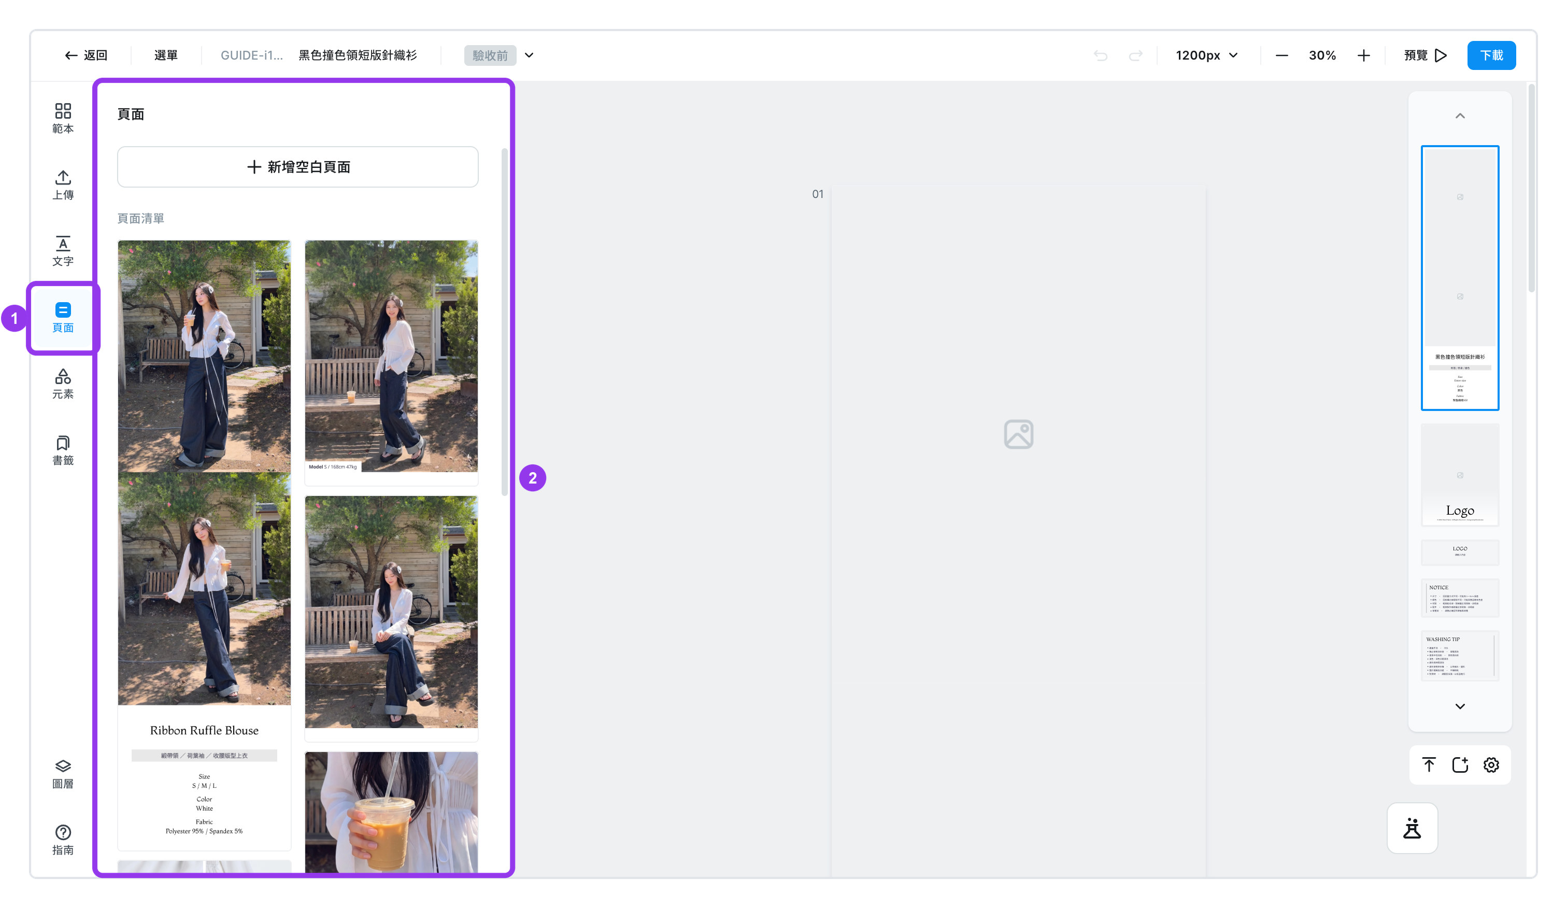The width and height of the screenshot is (1567, 908).
Task: Select the first page thumbnail in navigator
Action: pyautogui.click(x=1460, y=278)
